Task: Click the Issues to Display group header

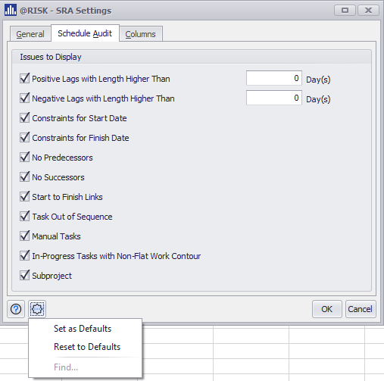Action: (x=51, y=57)
